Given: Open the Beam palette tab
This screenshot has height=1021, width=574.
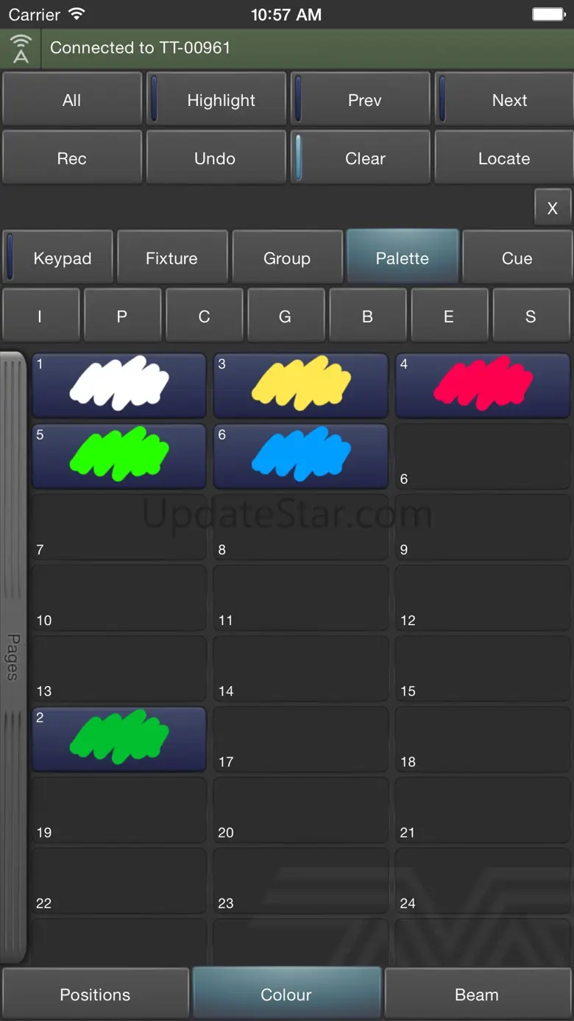Looking at the screenshot, I should tap(477, 994).
